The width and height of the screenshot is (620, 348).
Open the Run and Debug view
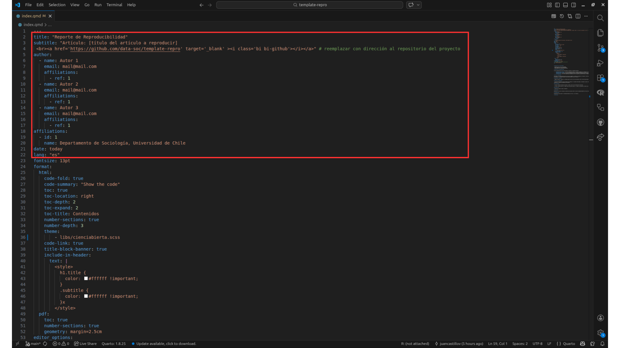point(600,63)
